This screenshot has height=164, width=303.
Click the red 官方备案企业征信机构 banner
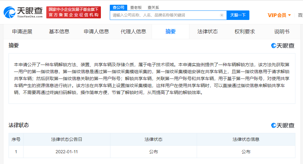click(x=74, y=12)
